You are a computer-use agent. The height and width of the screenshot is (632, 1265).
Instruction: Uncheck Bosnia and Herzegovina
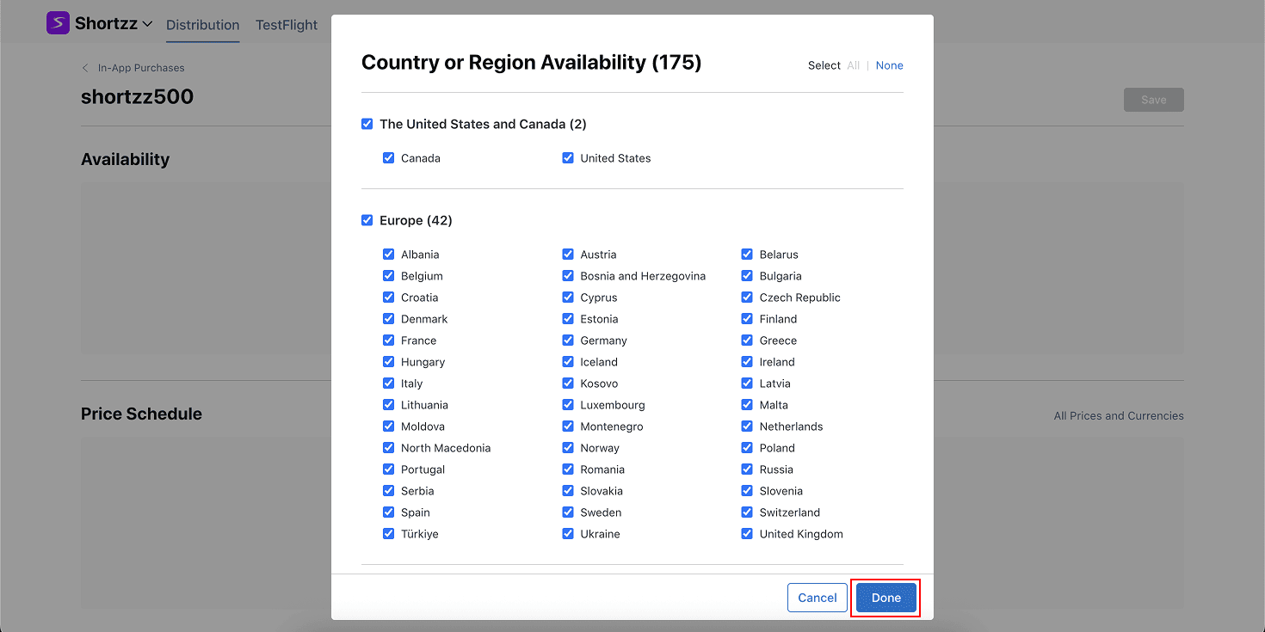click(568, 276)
